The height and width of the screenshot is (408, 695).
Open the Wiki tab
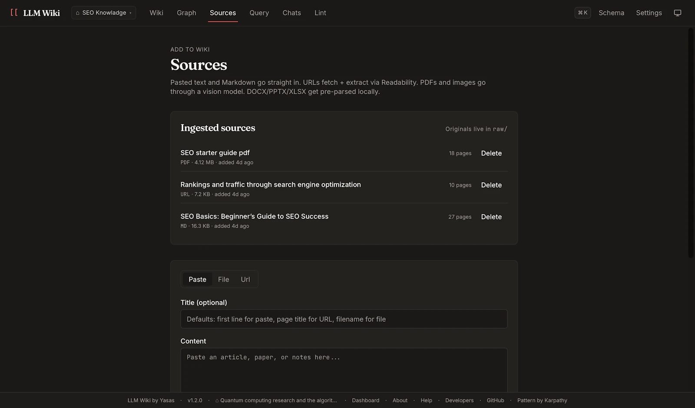(x=156, y=13)
